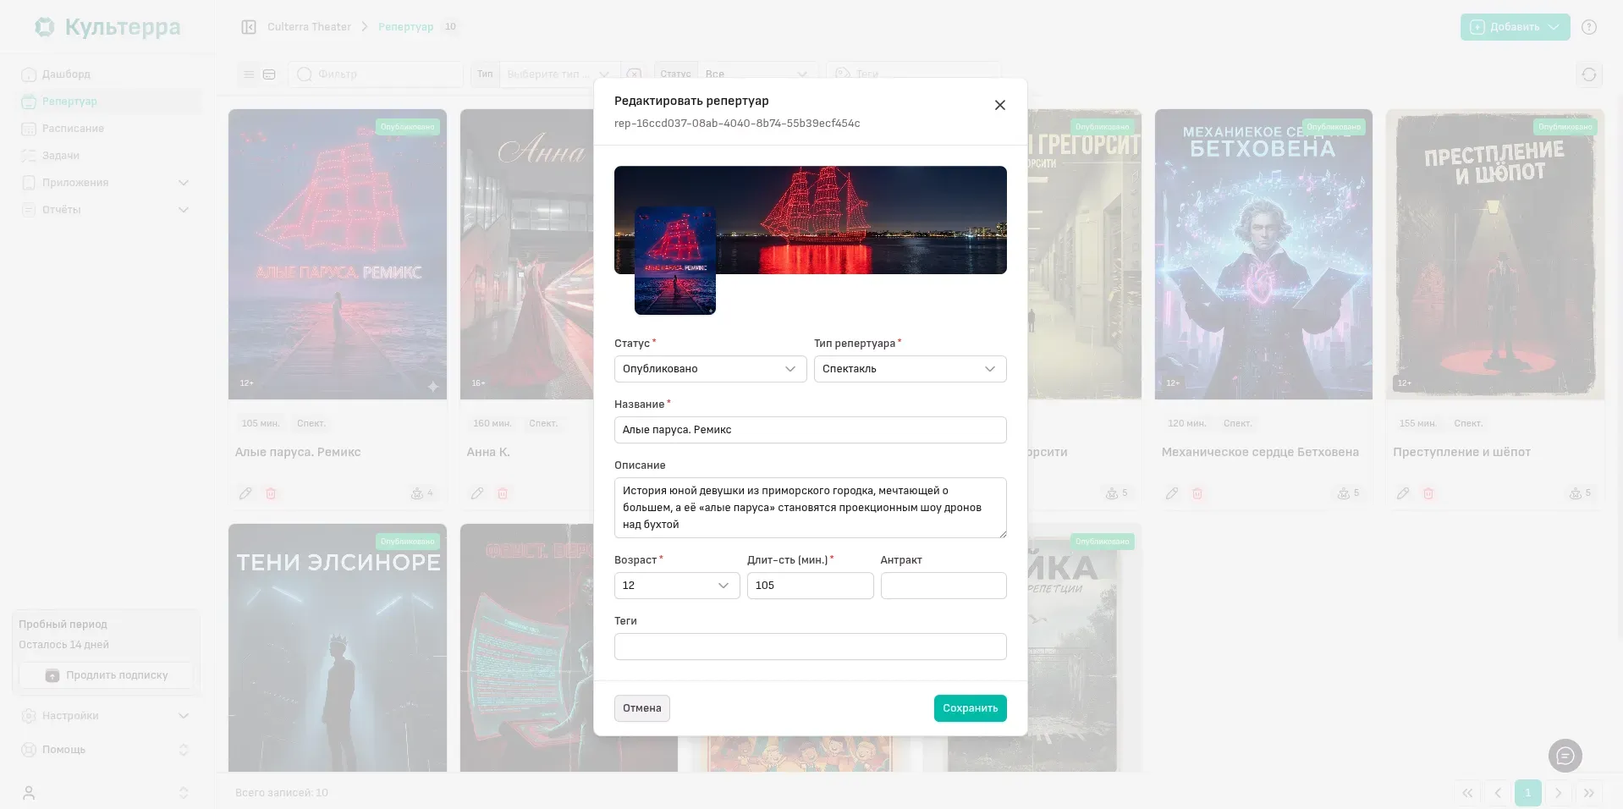Edit the Алые паруса. Ремикс card

(x=245, y=493)
